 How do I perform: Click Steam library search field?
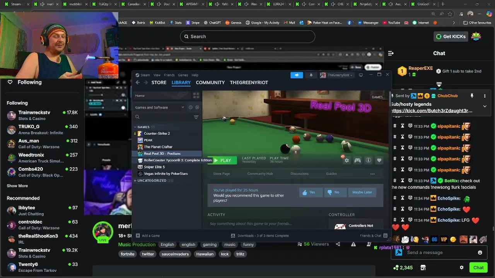pyautogui.click(x=162, y=117)
